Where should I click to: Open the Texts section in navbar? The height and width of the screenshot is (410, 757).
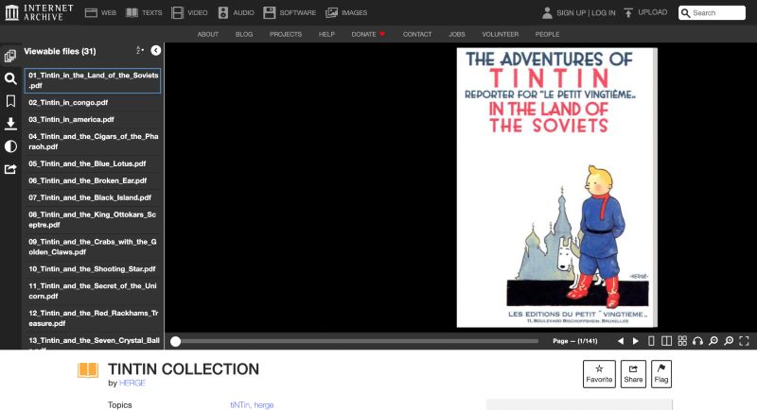pos(144,12)
